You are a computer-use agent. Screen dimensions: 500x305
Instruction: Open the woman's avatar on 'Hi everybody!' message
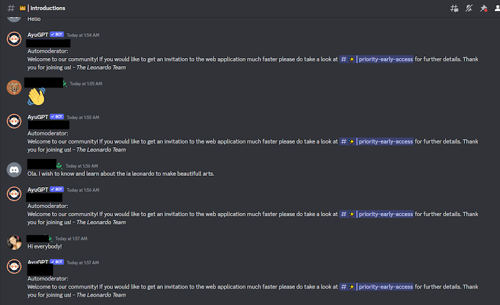(14, 242)
